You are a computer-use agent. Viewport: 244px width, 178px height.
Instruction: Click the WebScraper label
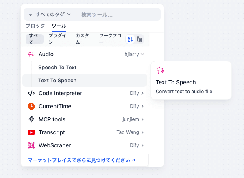point(55,145)
